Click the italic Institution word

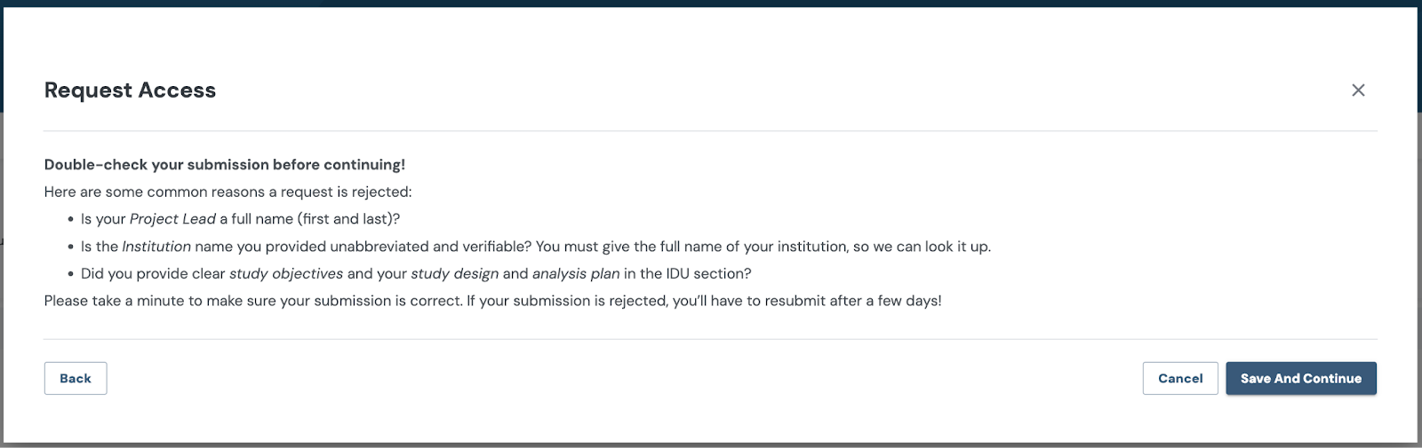[x=156, y=247]
